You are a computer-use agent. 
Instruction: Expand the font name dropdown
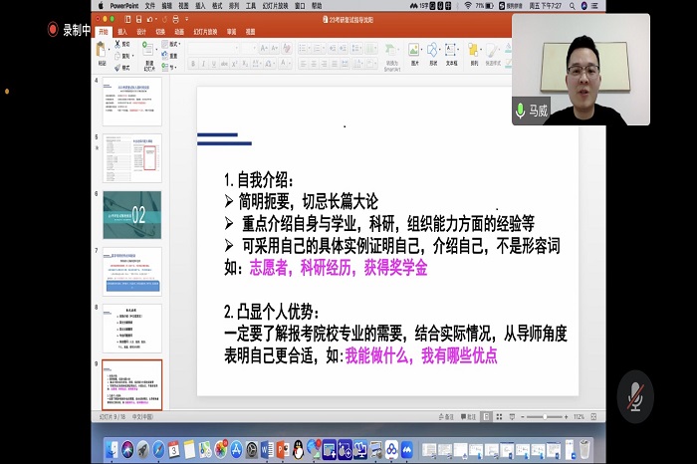coord(235,46)
